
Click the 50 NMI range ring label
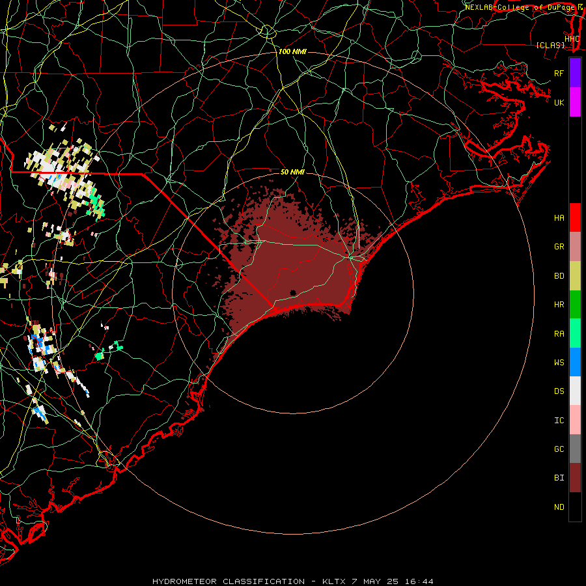point(292,172)
